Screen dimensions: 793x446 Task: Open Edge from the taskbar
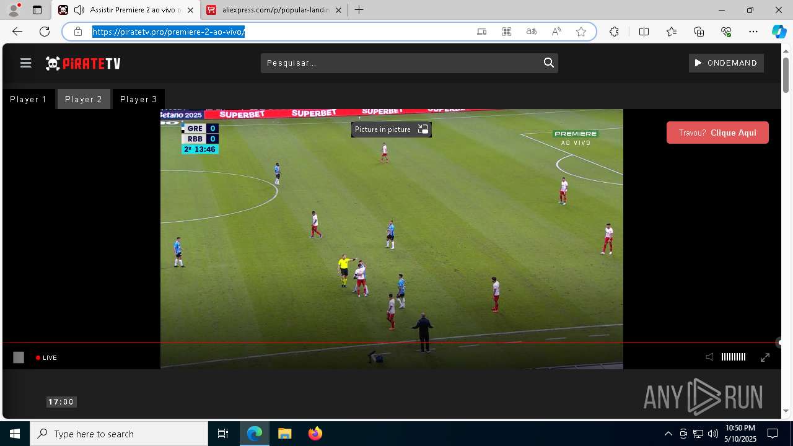click(255, 434)
